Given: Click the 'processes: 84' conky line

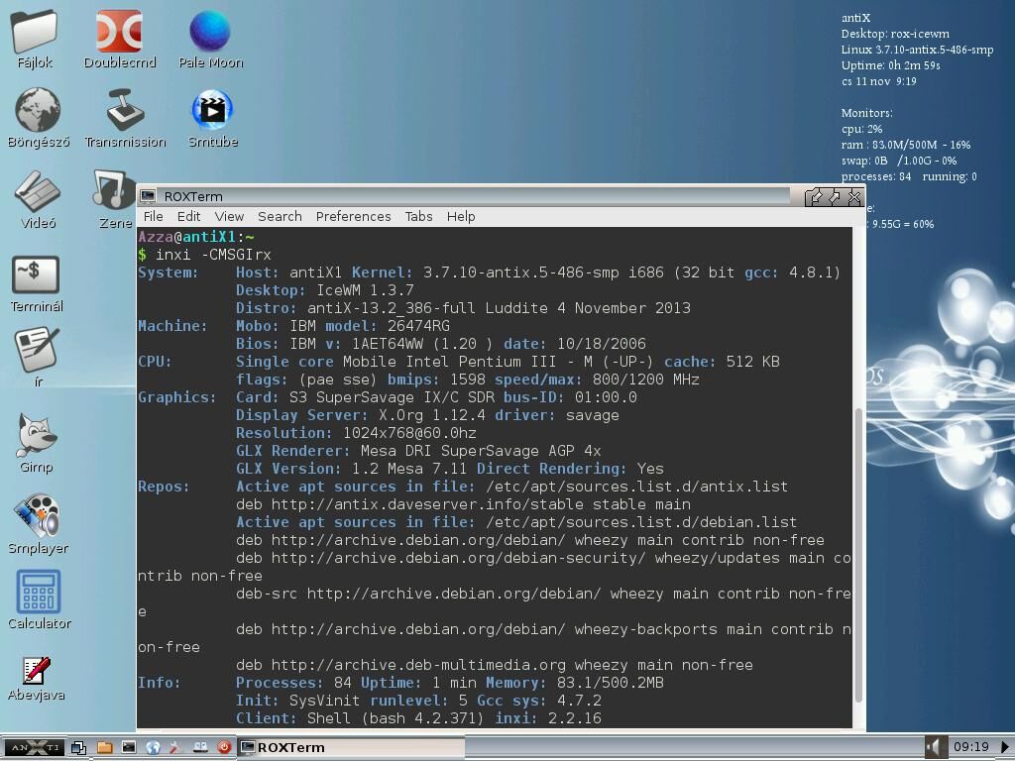Looking at the screenshot, I should [x=876, y=176].
